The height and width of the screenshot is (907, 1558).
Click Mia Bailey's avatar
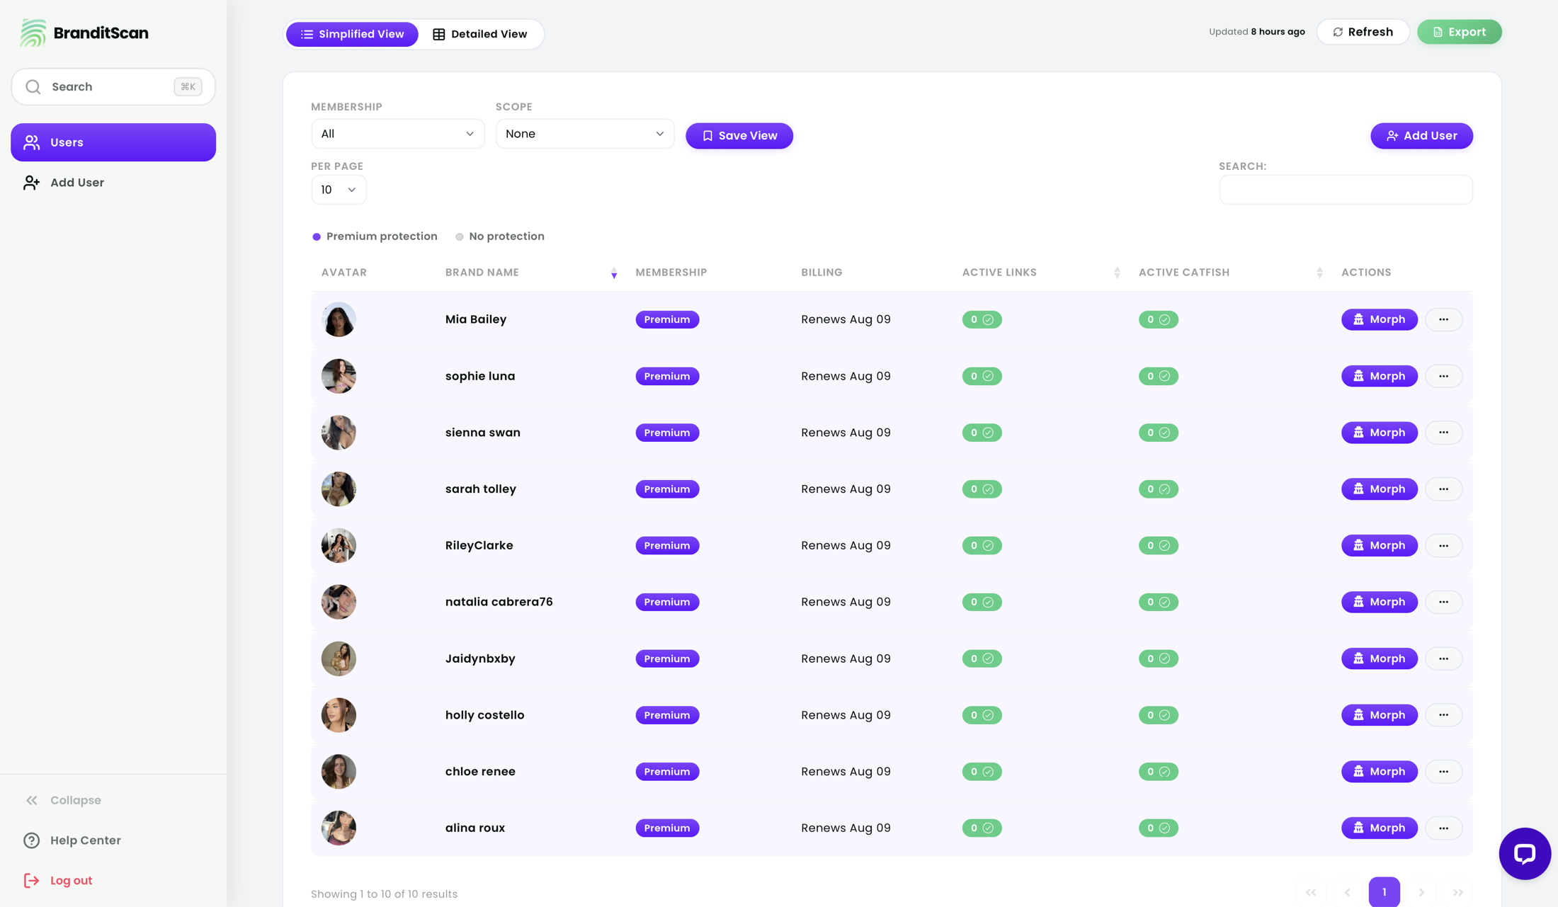(339, 319)
